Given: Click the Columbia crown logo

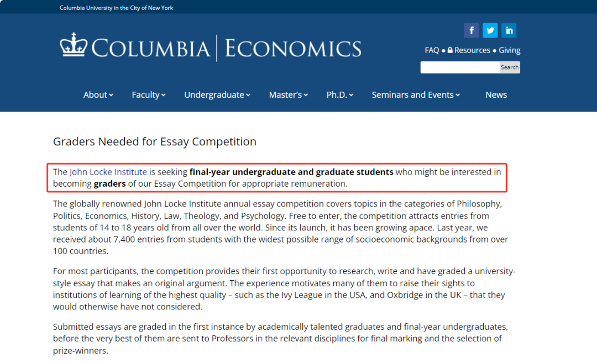Looking at the screenshot, I should (x=74, y=45).
